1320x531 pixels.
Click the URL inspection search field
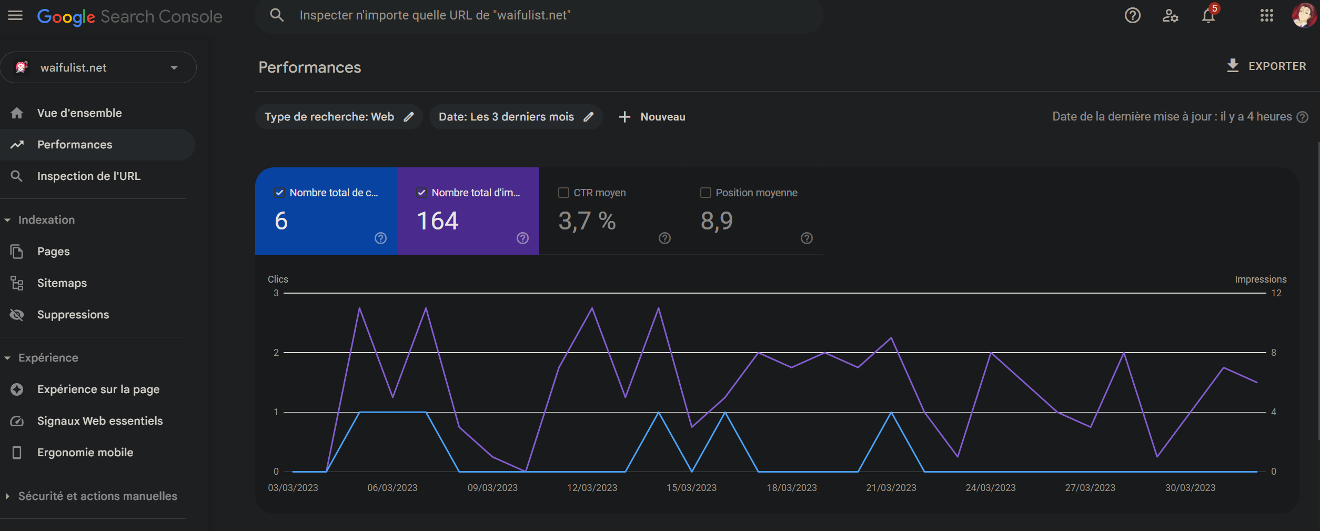[x=537, y=15]
